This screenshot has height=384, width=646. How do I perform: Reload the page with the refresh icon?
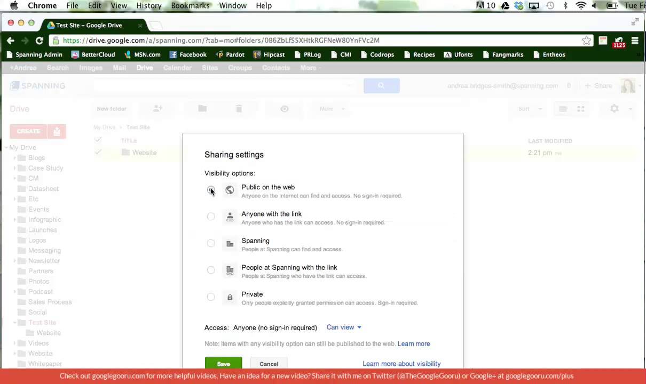click(39, 41)
